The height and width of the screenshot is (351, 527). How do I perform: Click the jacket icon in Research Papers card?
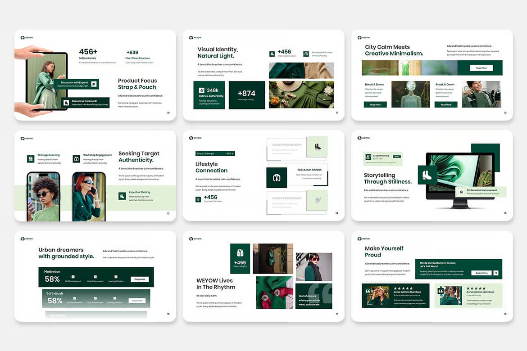pyautogui.click(x=277, y=178)
